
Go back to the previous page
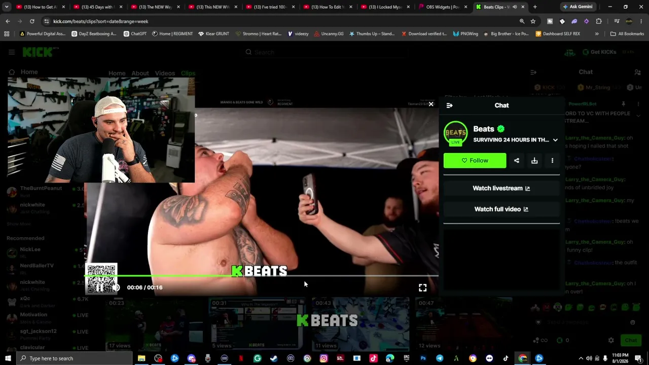point(8,21)
